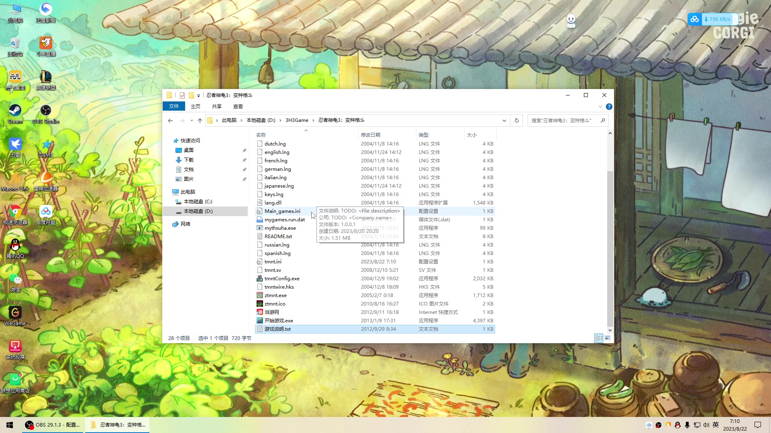This screenshot has width=771, height=433.
Task: Open WeGame application icon
Action: tap(14, 317)
